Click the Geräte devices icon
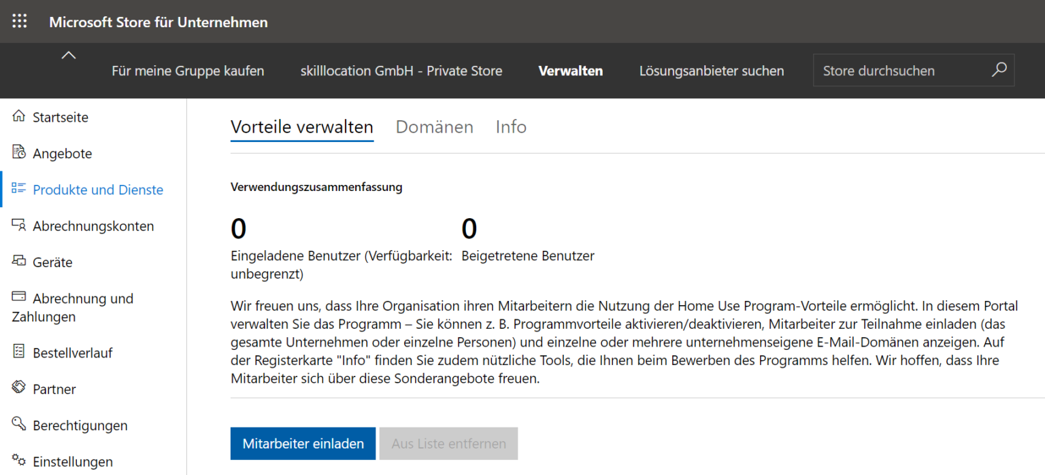 click(x=19, y=261)
